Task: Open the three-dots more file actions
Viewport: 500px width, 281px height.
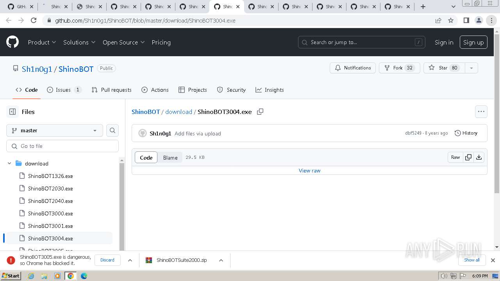Action: (481, 112)
